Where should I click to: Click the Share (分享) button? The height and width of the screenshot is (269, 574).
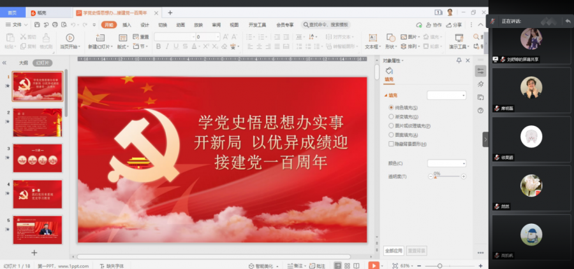pos(454,25)
